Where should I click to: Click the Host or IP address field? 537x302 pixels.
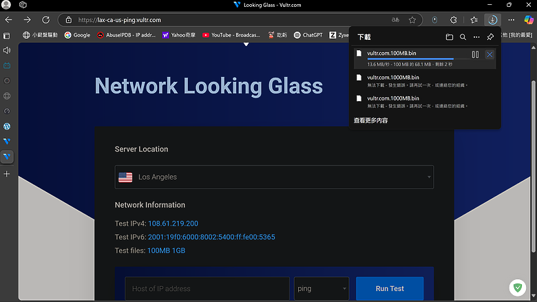click(207, 289)
